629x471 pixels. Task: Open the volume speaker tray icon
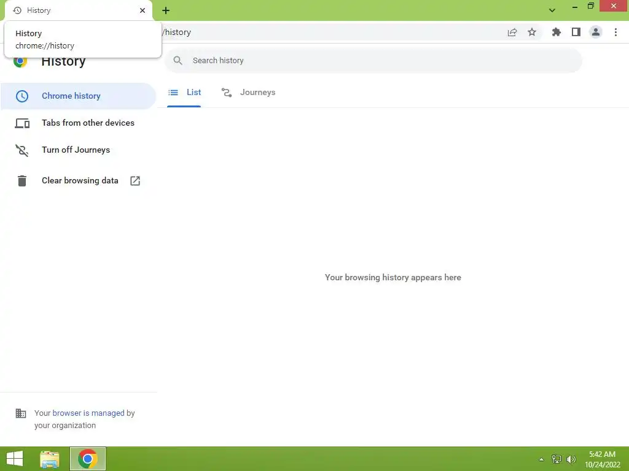click(571, 459)
